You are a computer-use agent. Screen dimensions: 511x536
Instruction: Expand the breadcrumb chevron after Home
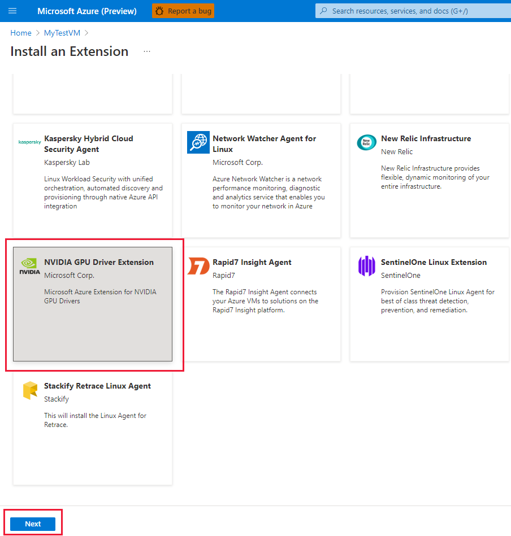[36, 33]
